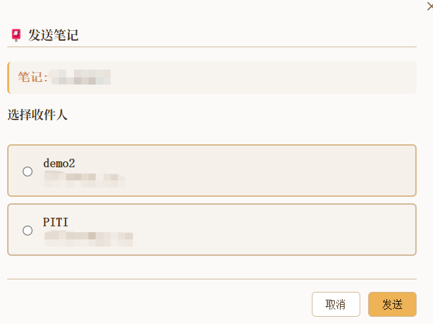Select the PITI radio button

point(28,230)
